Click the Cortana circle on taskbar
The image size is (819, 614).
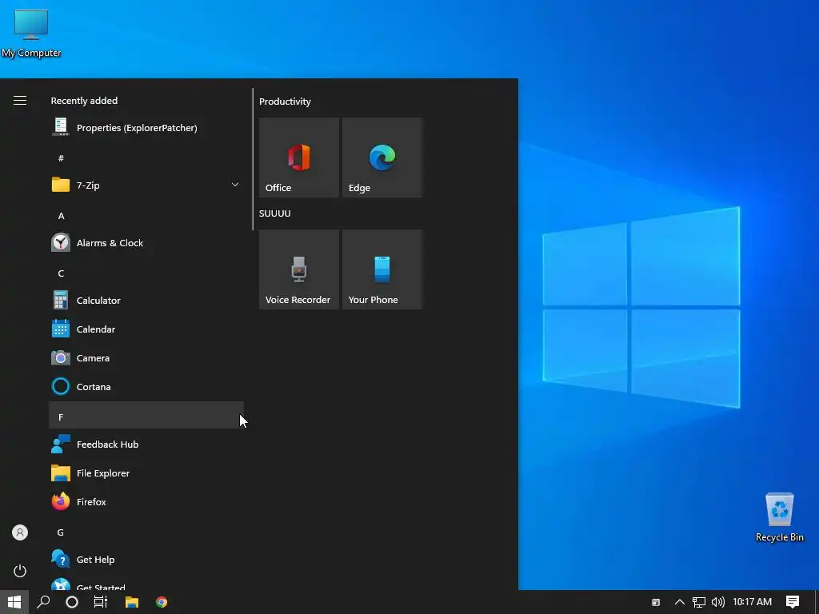(x=72, y=602)
